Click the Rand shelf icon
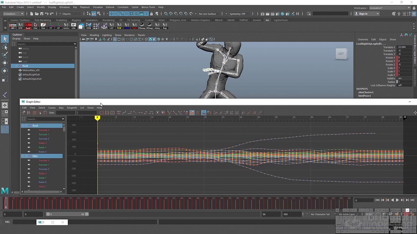Image resolution: width=417 pixels, height=234 pixels. pyautogui.click(x=28, y=26)
